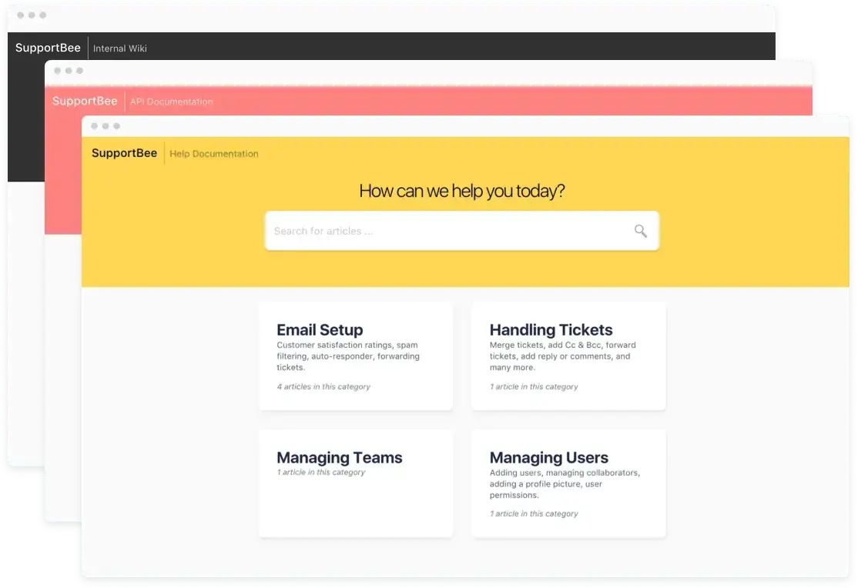
Task: View the single article under Handling Tickets
Action: [x=533, y=386]
